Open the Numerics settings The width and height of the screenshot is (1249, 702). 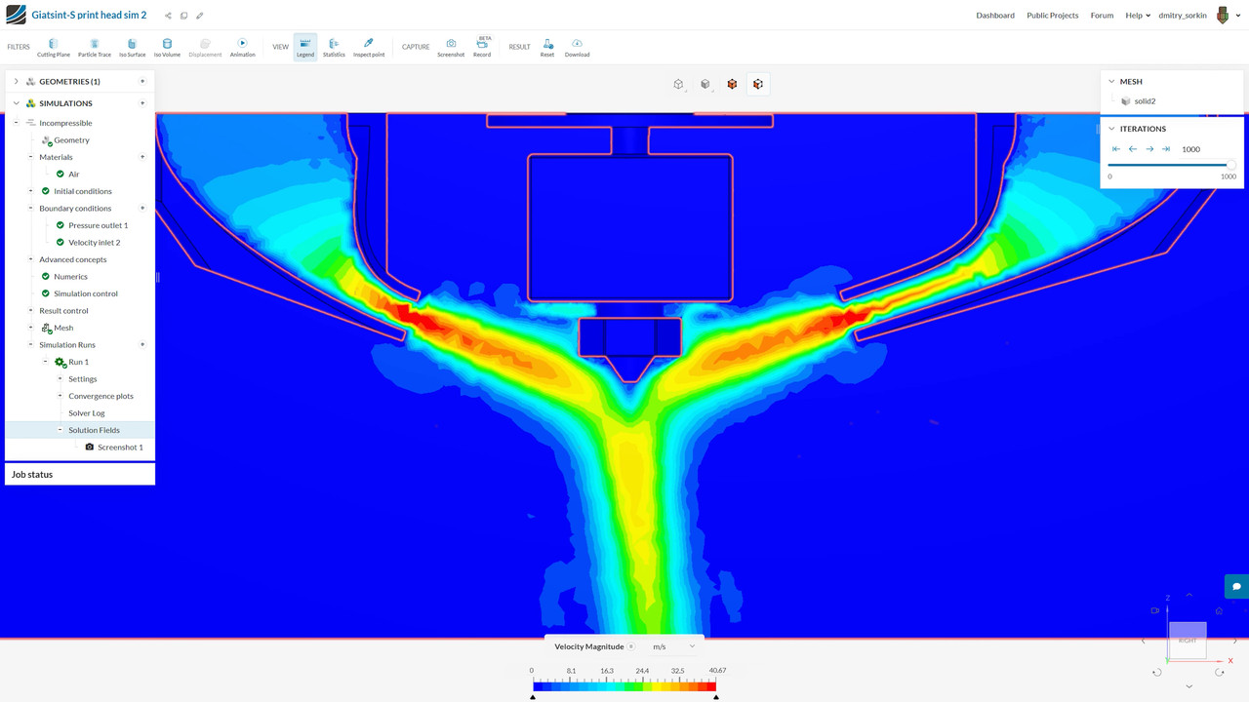point(70,277)
